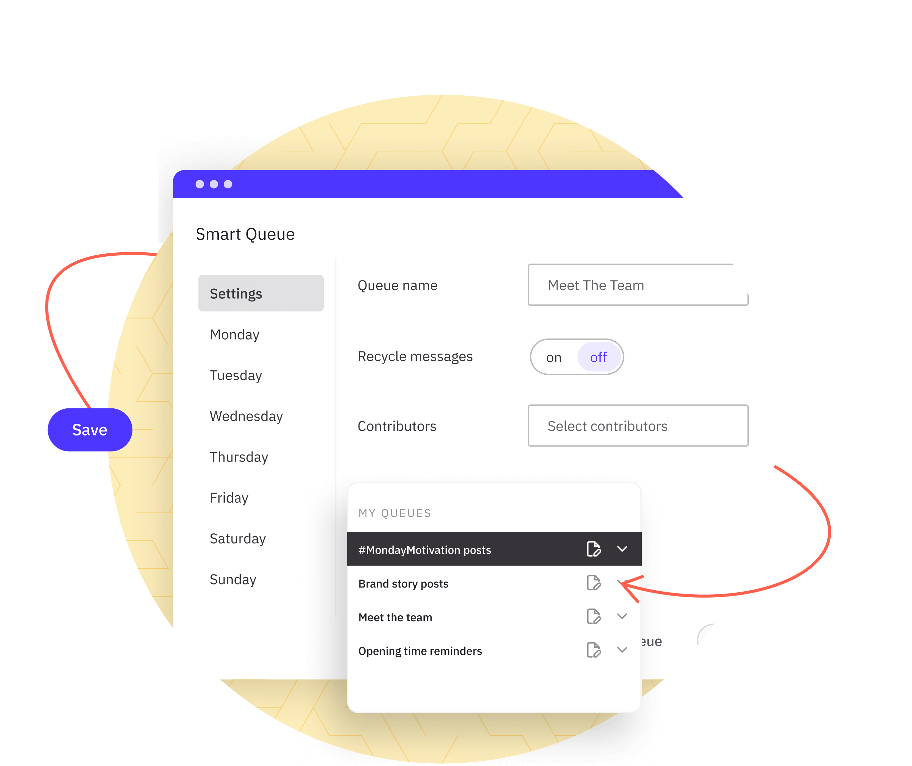Navigate to the Monday schedule tab

[x=234, y=334]
